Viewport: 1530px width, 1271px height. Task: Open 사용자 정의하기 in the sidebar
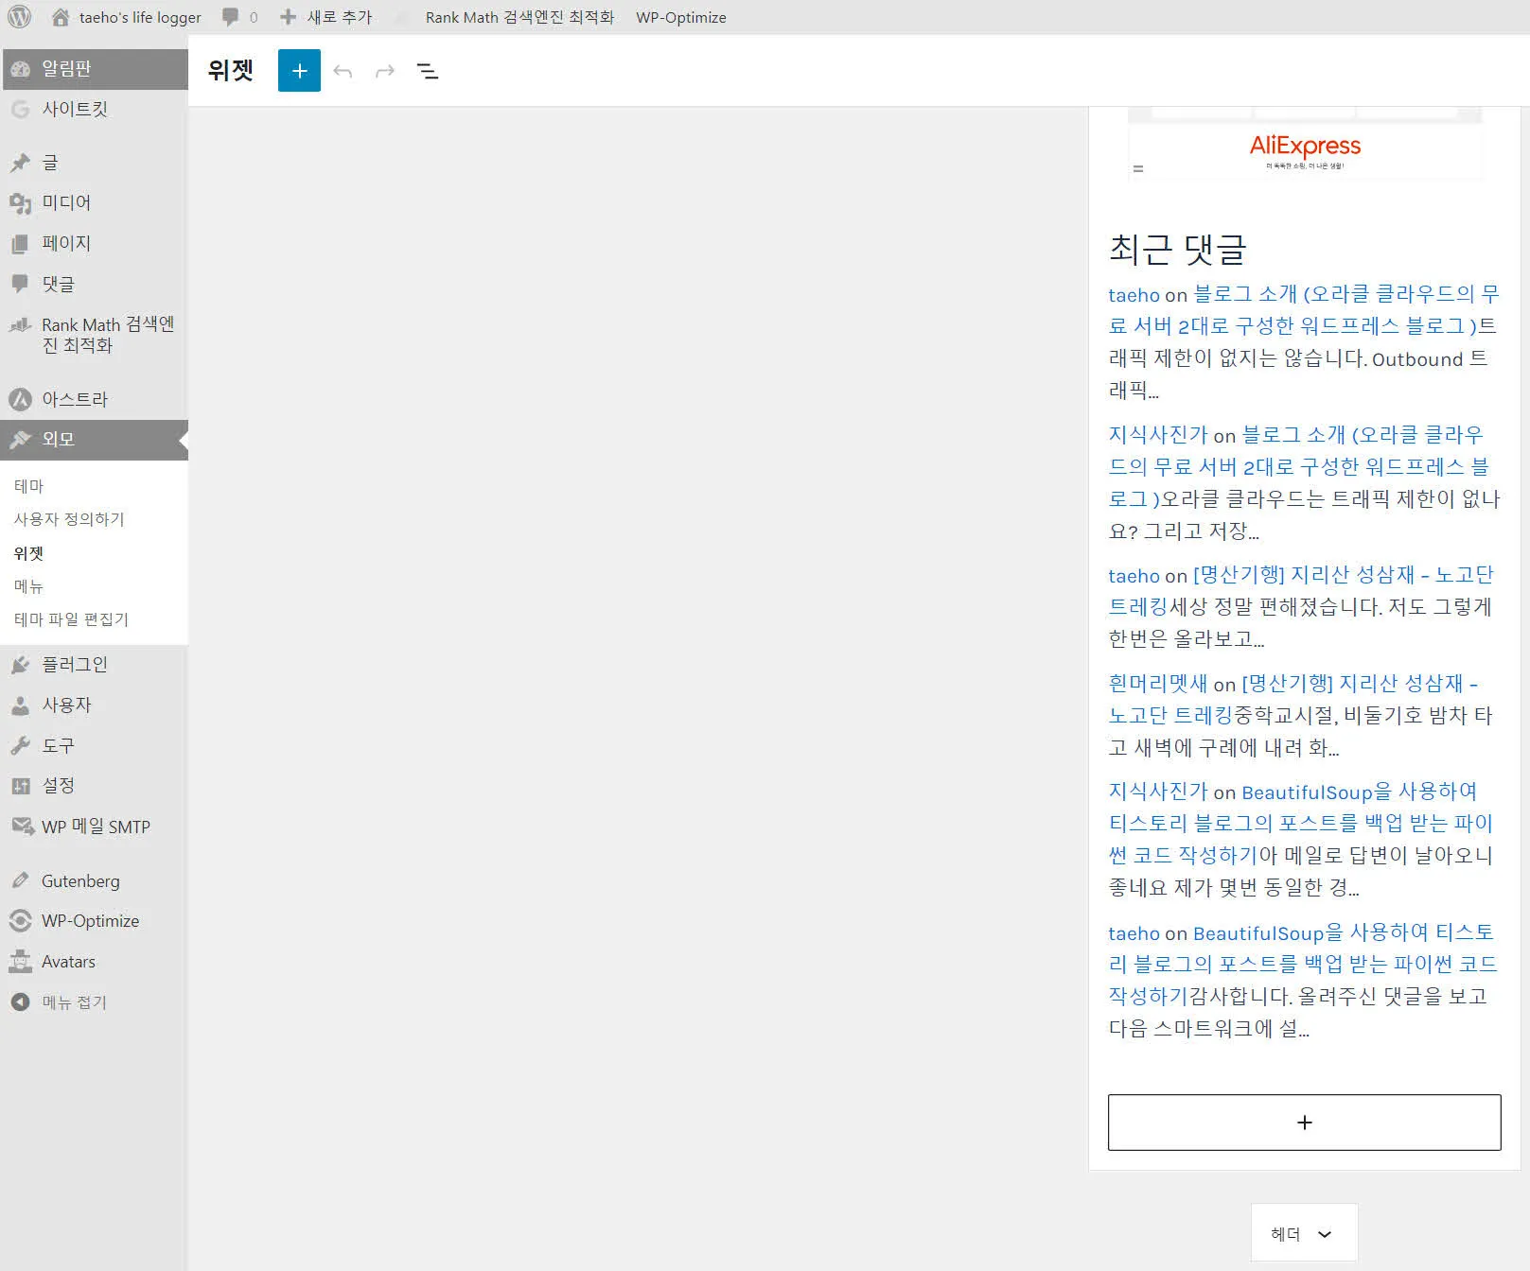[68, 518]
